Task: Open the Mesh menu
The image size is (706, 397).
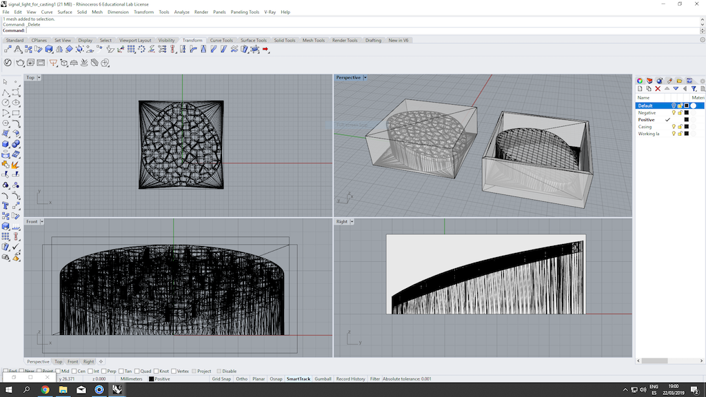Action: point(97,12)
